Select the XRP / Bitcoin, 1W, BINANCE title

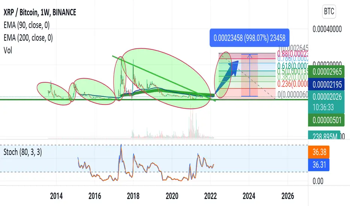pos(40,12)
